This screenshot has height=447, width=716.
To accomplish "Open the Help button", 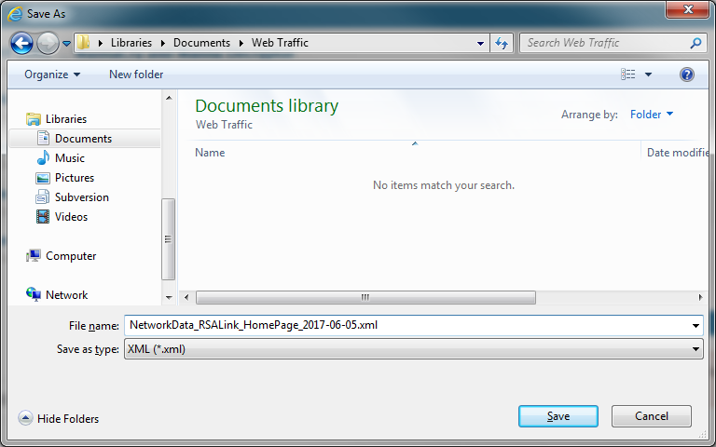I will click(687, 74).
